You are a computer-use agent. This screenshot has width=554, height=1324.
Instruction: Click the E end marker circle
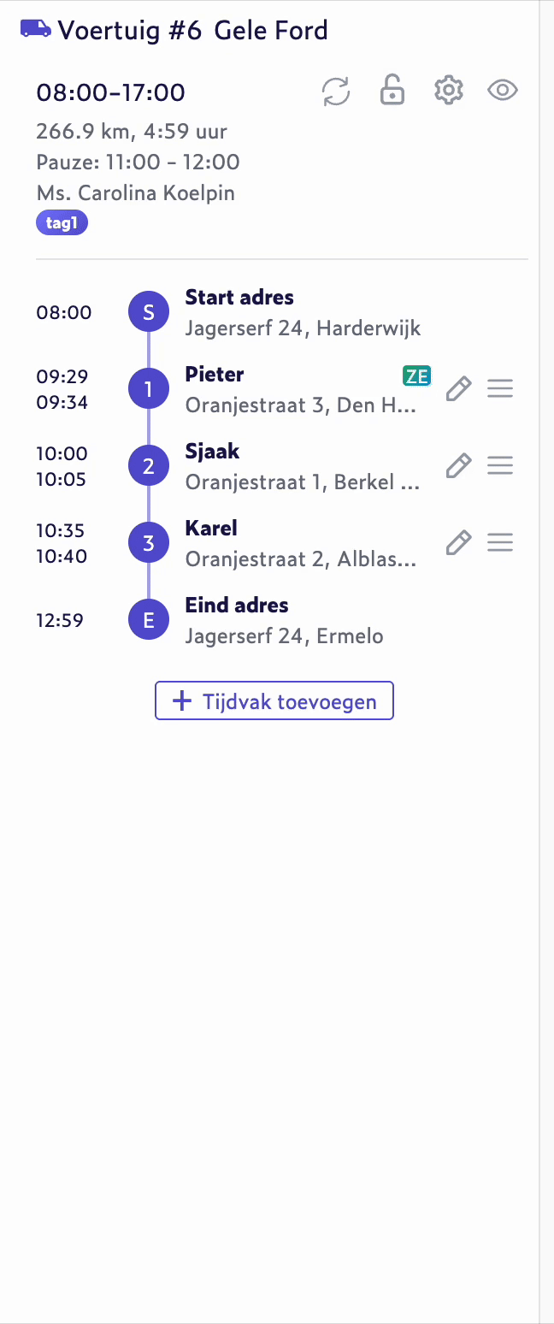click(x=149, y=620)
